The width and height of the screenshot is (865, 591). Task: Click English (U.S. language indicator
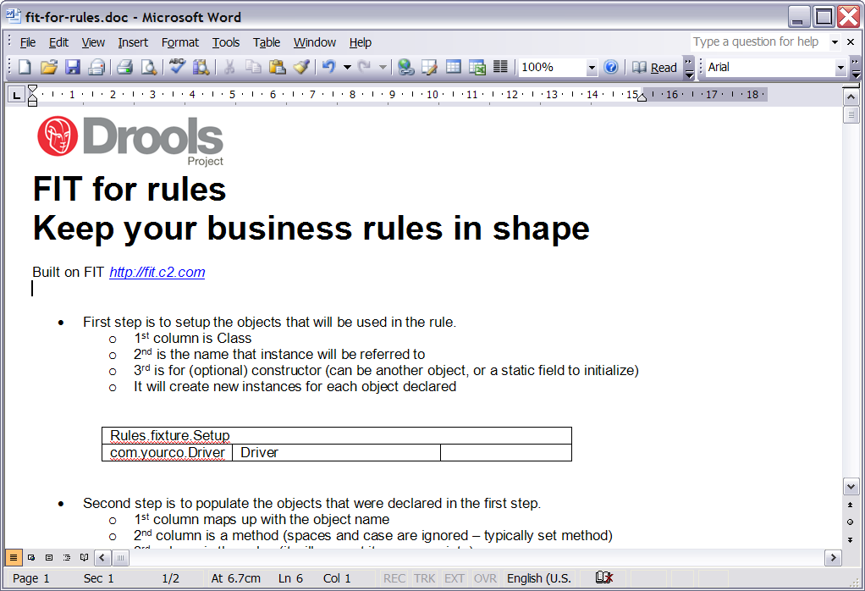pyautogui.click(x=539, y=578)
